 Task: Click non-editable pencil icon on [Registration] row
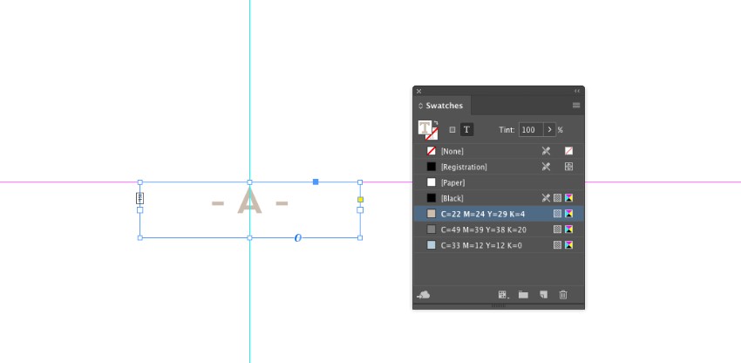coord(546,167)
